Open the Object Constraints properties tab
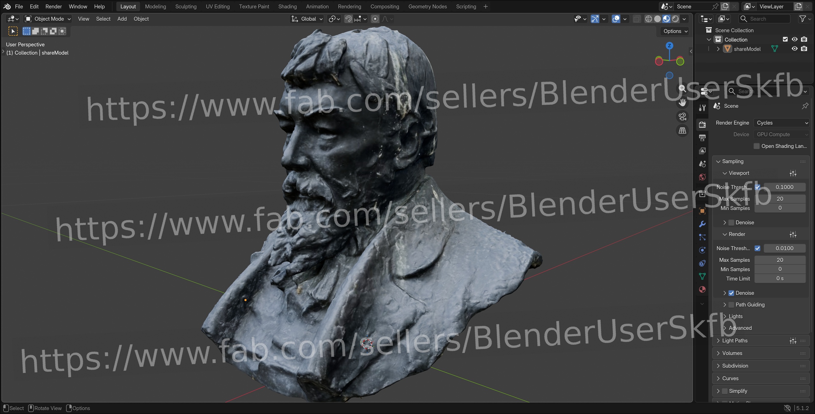Image resolution: width=815 pixels, height=414 pixels. (702, 263)
